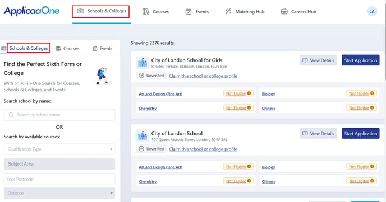Click the magnifier icon in school name search

pyautogui.click(x=11, y=115)
